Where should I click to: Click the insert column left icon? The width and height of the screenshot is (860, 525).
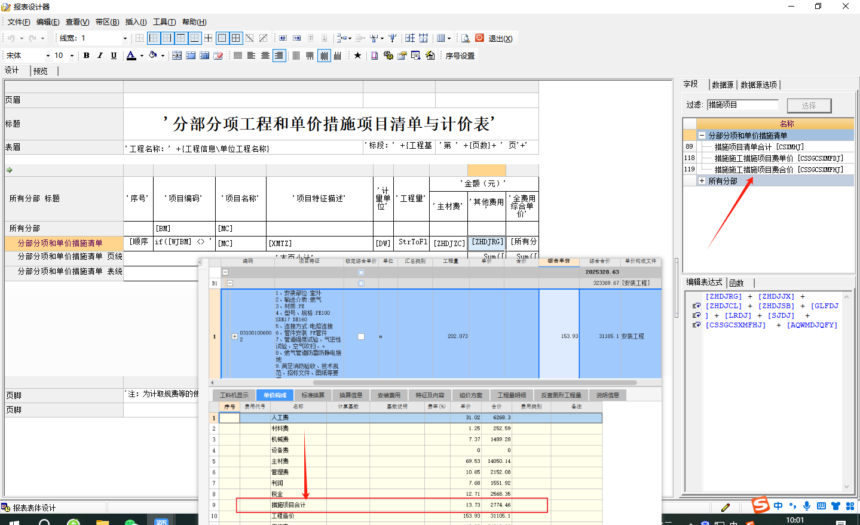click(x=283, y=38)
